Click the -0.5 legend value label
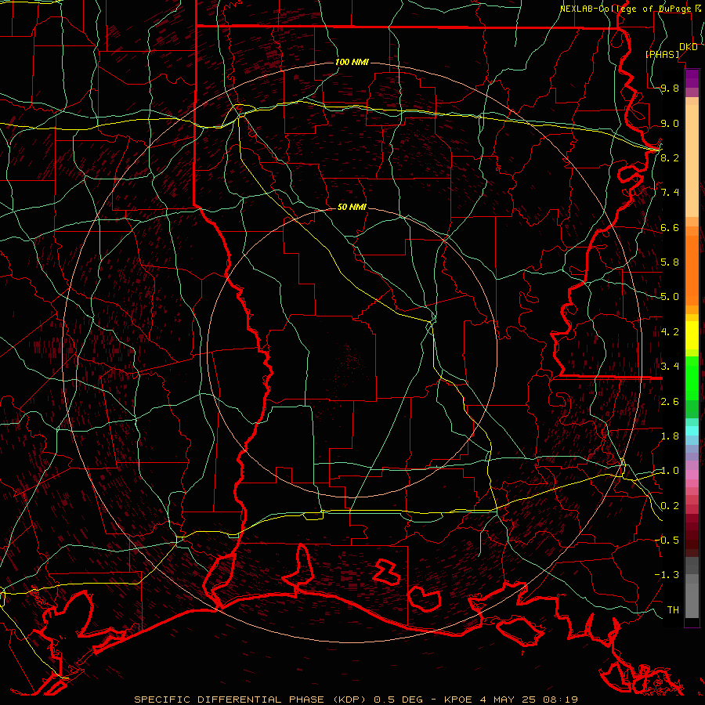 pyautogui.click(x=667, y=540)
